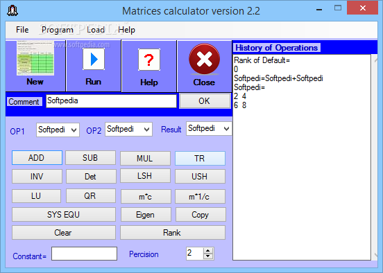Click the Run play arrow icon
This screenshot has width=383, height=273.
click(x=94, y=59)
